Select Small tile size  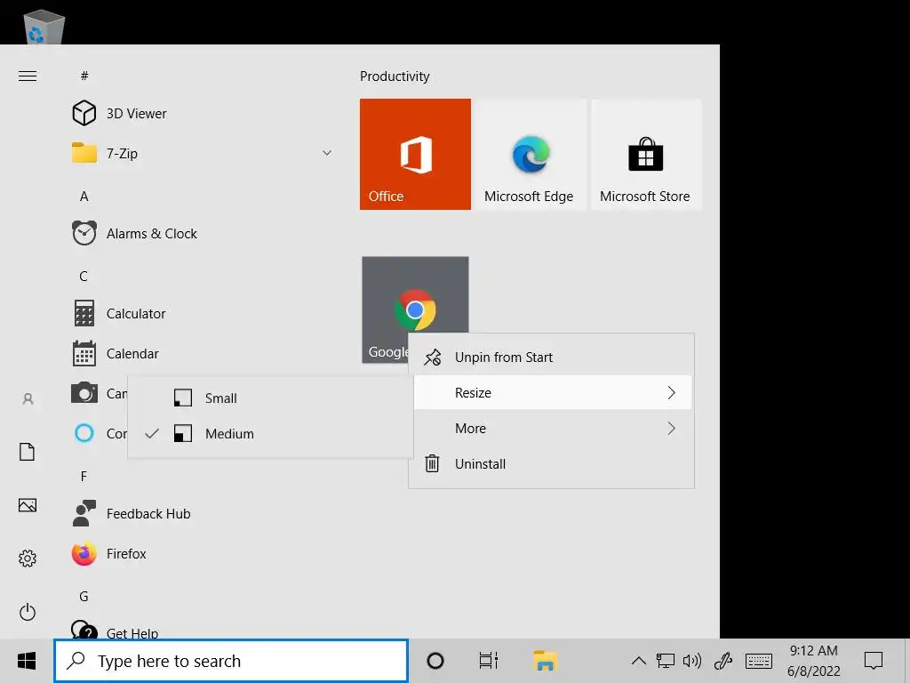point(270,398)
